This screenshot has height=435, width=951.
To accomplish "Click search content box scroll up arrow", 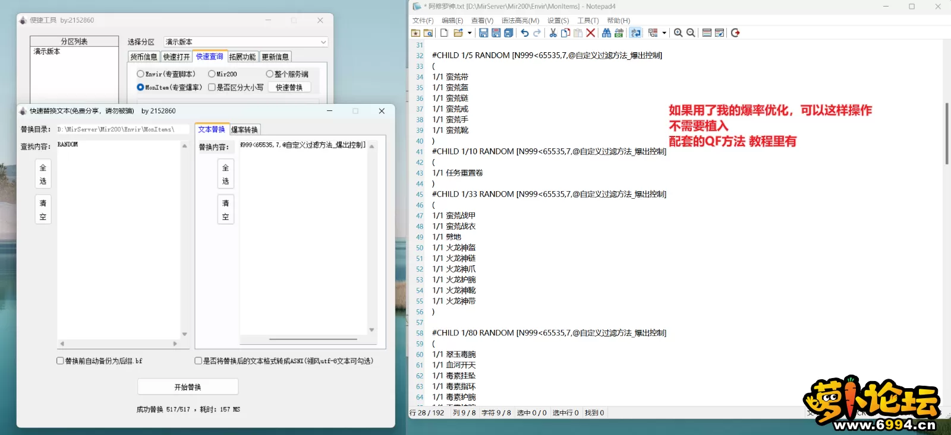I will click(184, 145).
